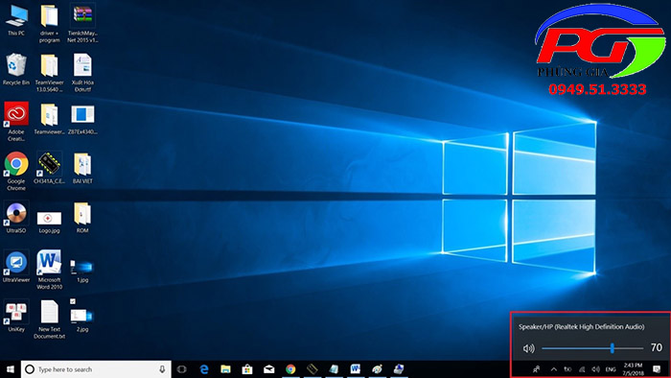Screen dimensions: 671x378
Task: Switch ENG input language indicator
Action: click(x=611, y=369)
